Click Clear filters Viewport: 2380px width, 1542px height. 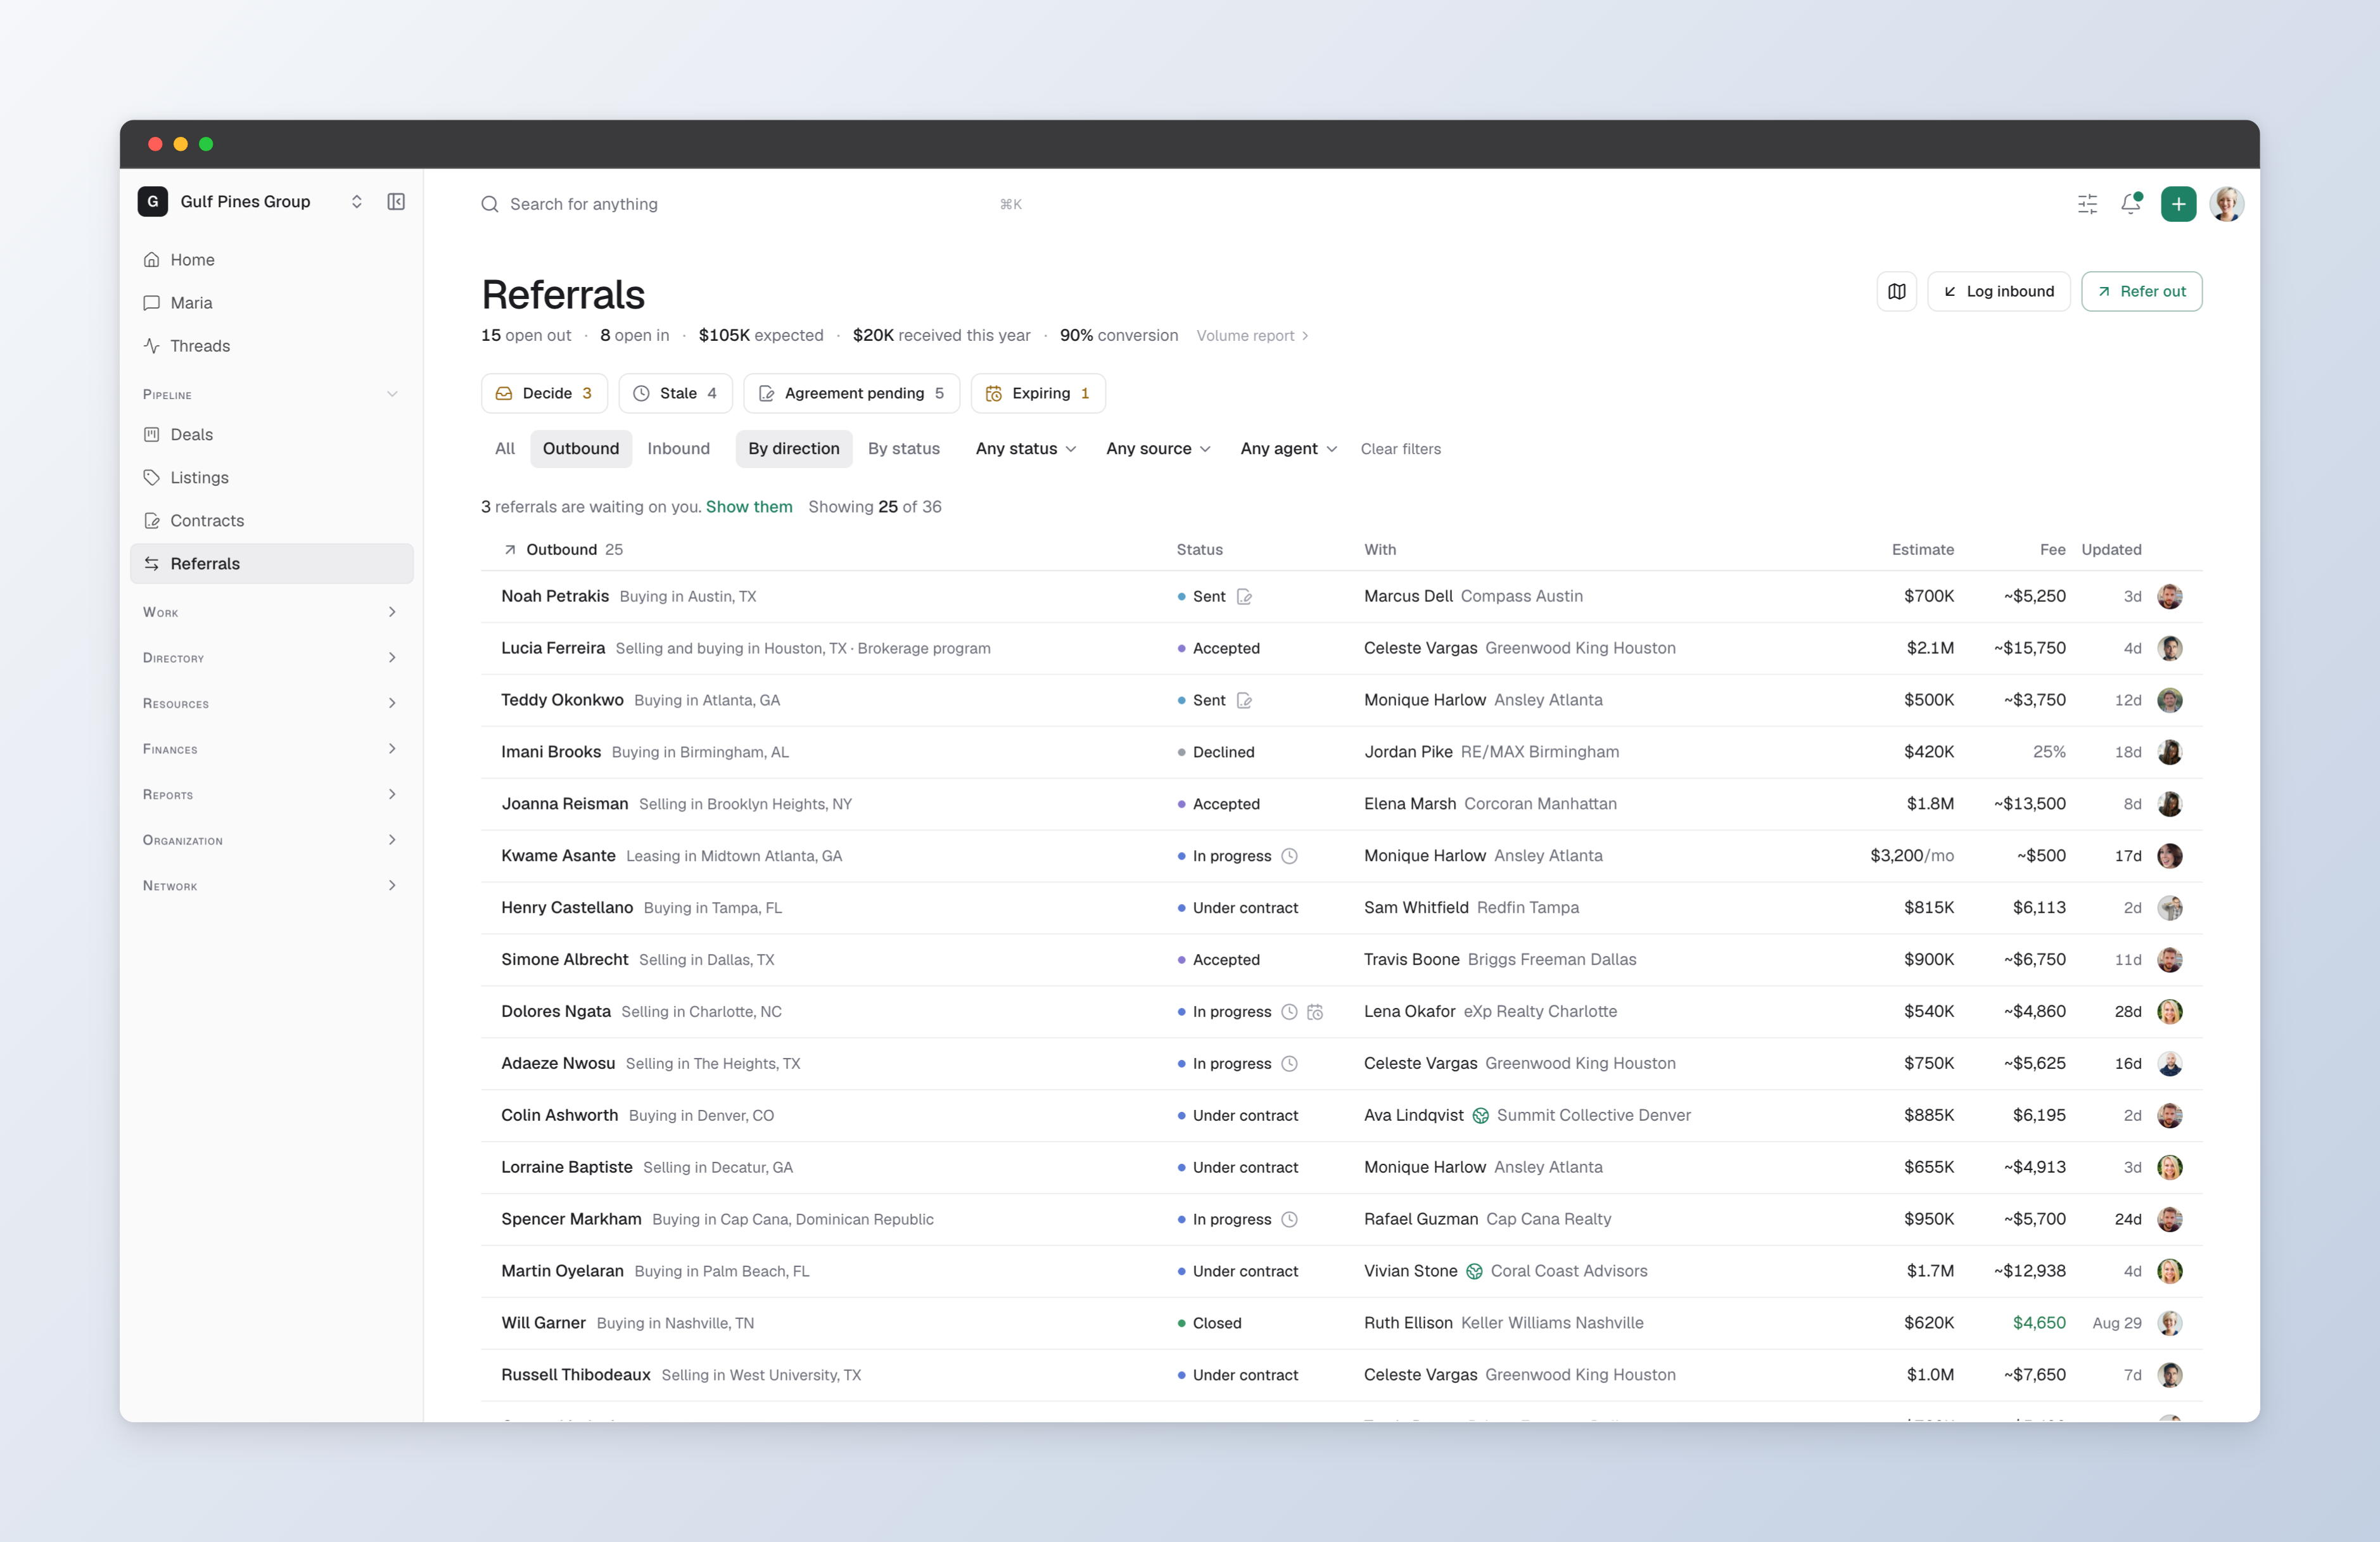click(1400, 449)
